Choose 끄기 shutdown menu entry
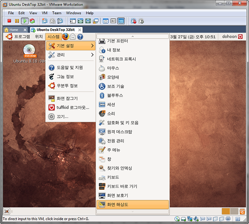 coord(71,117)
